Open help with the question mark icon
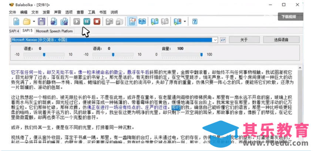This screenshot has height=151, width=313. click(195, 21)
